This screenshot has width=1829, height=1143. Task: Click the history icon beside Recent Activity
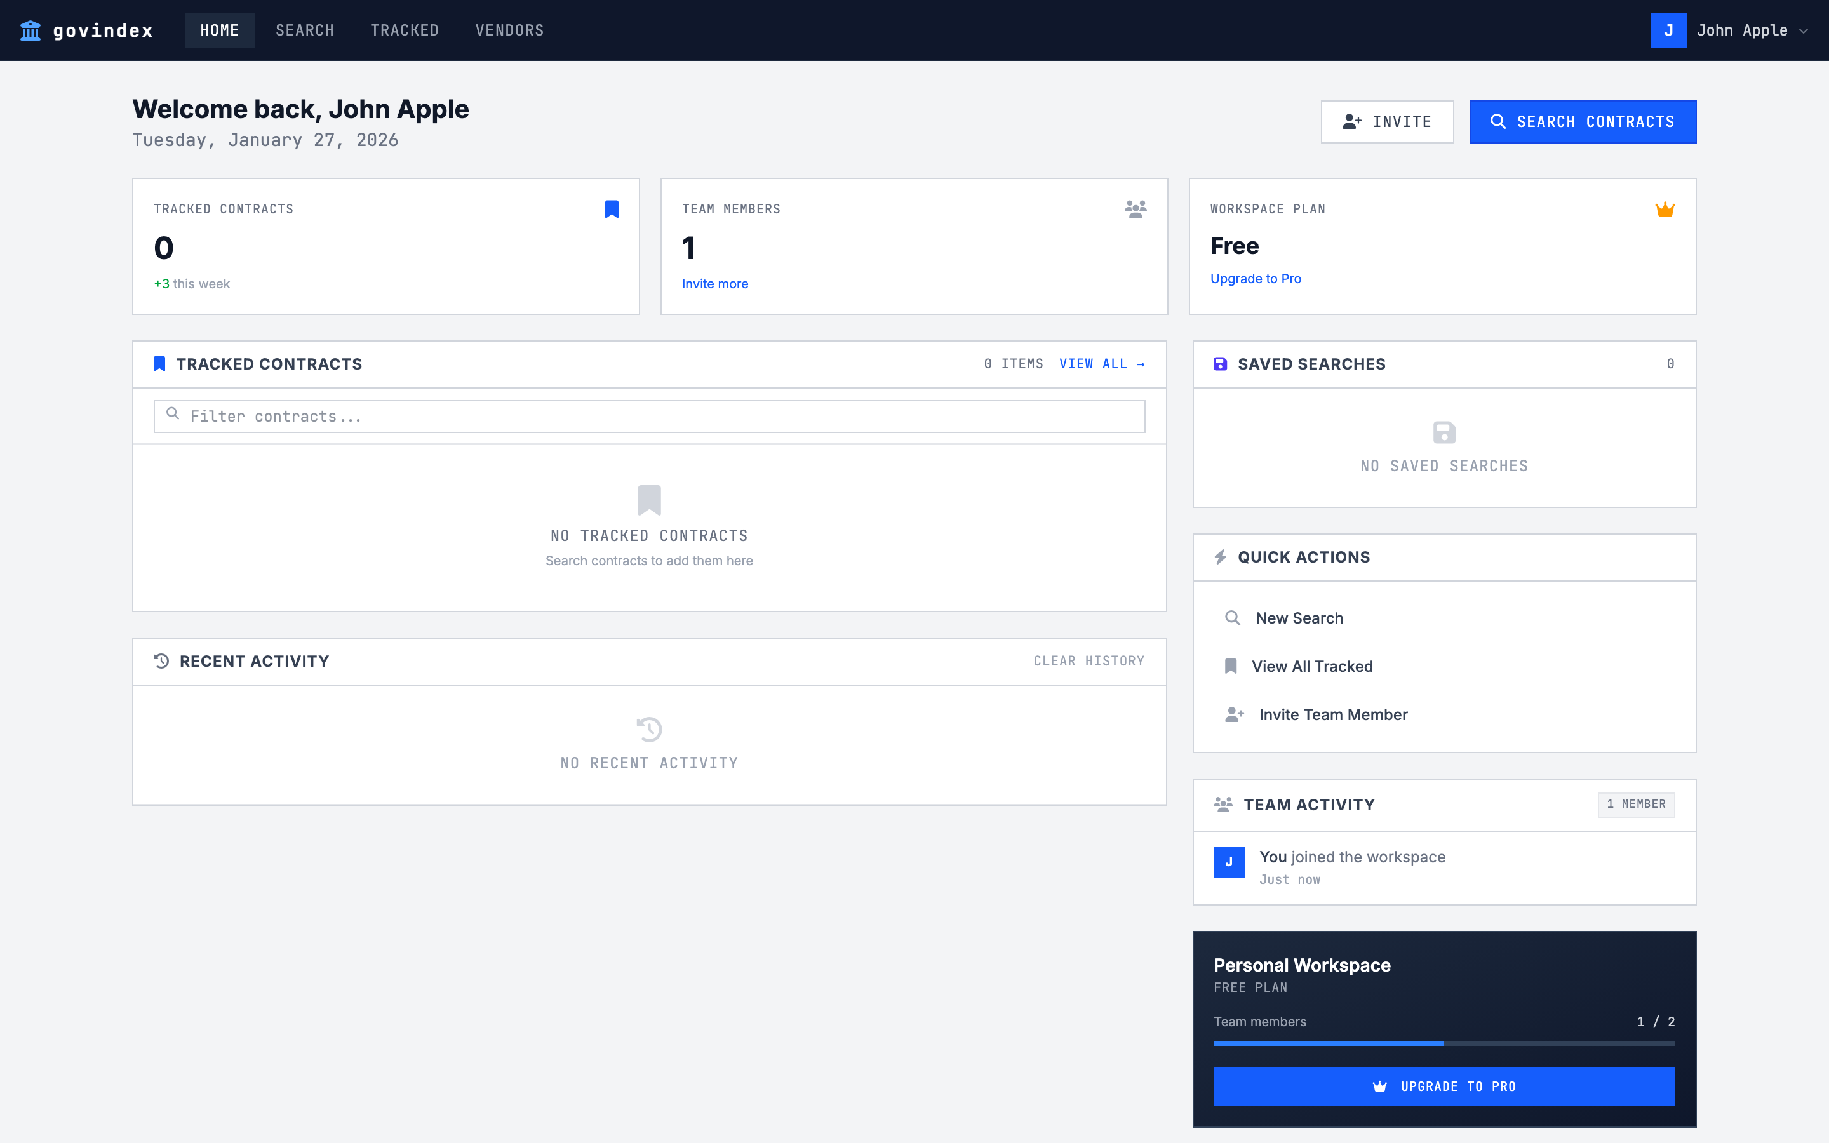[160, 660]
